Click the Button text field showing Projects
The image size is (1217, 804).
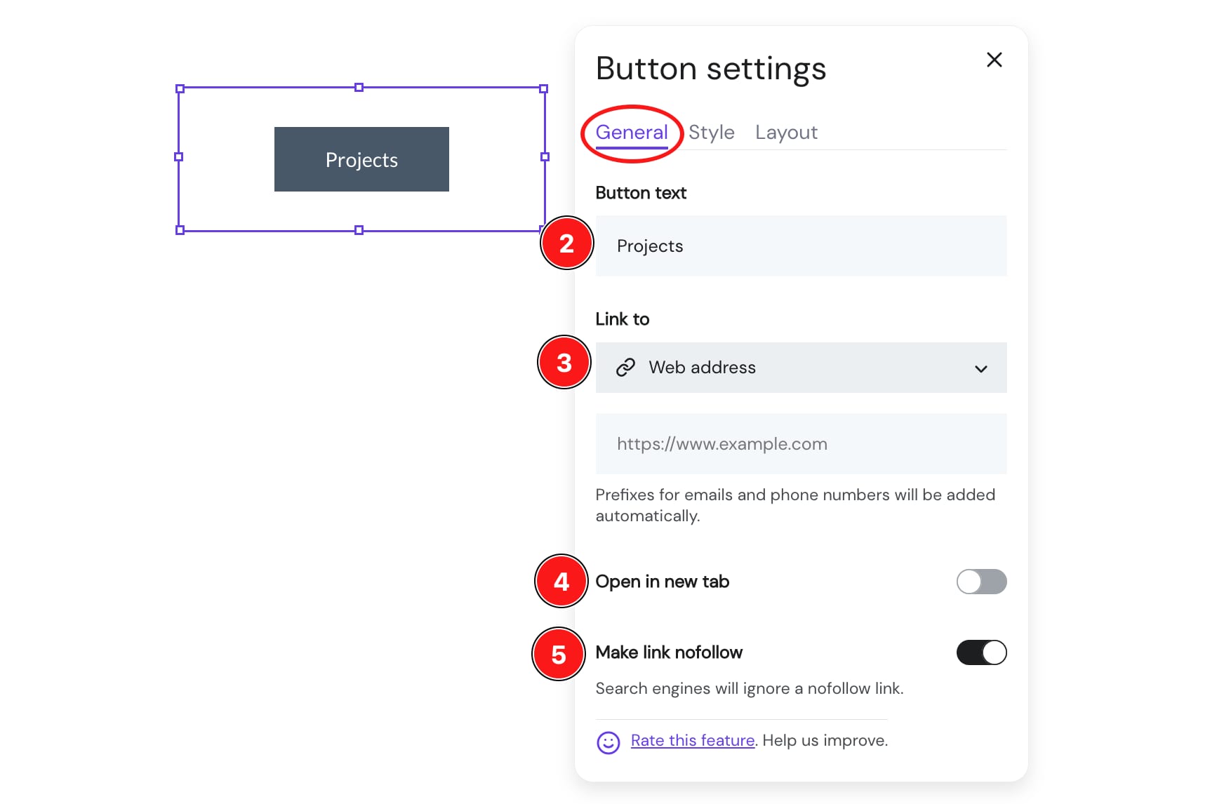click(x=801, y=246)
